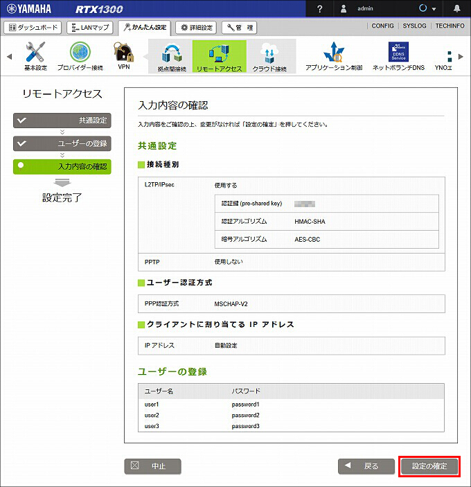The width and height of the screenshot is (471, 487).
Task: Open the ネットボランチDNS icon
Action: [398, 56]
